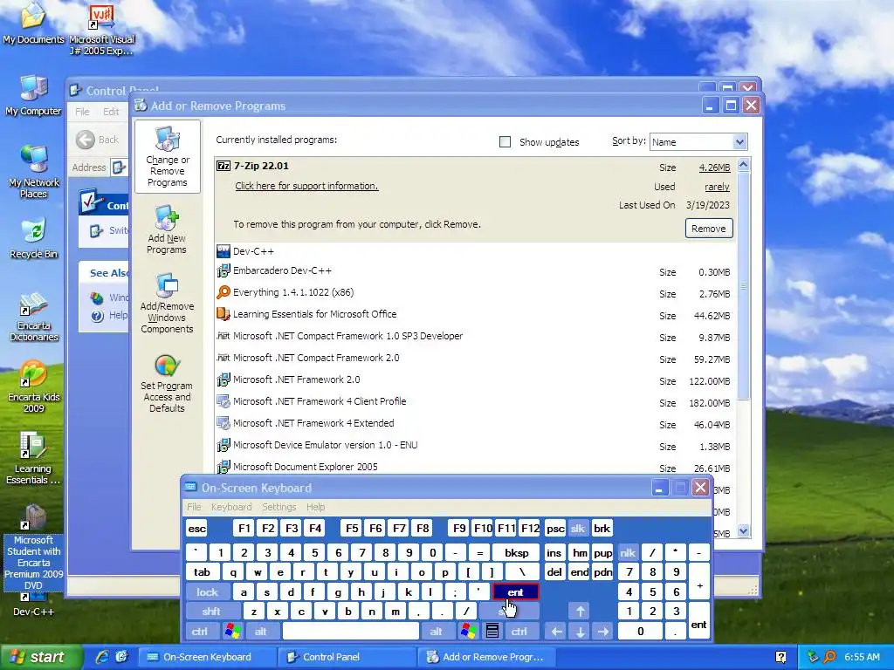Click the tab key on keyboard
Viewport: 894px width, 670px height.
tap(202, 572)
